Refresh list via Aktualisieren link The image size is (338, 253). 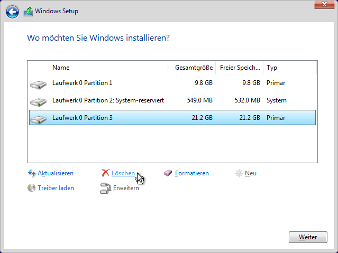[56, 173]
